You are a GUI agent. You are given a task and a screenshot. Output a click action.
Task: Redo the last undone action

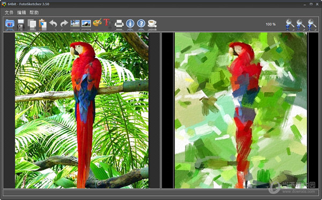64,24
